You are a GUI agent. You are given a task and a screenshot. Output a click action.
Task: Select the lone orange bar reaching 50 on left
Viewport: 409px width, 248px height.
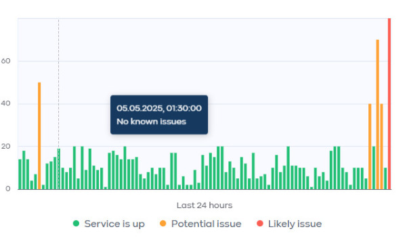click(x=39, y=136)
